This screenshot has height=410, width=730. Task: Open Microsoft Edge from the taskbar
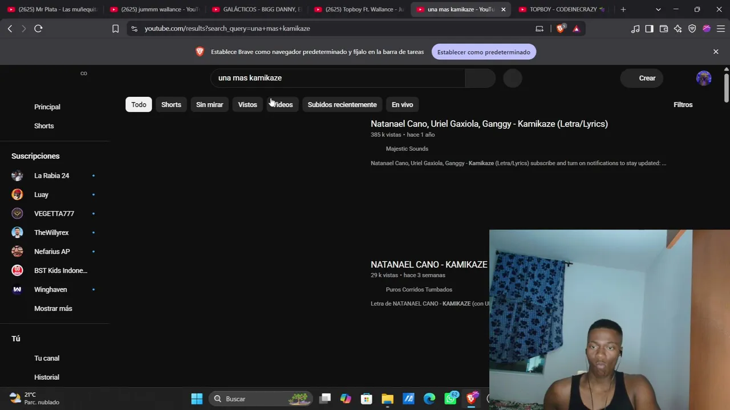[429, 399]
